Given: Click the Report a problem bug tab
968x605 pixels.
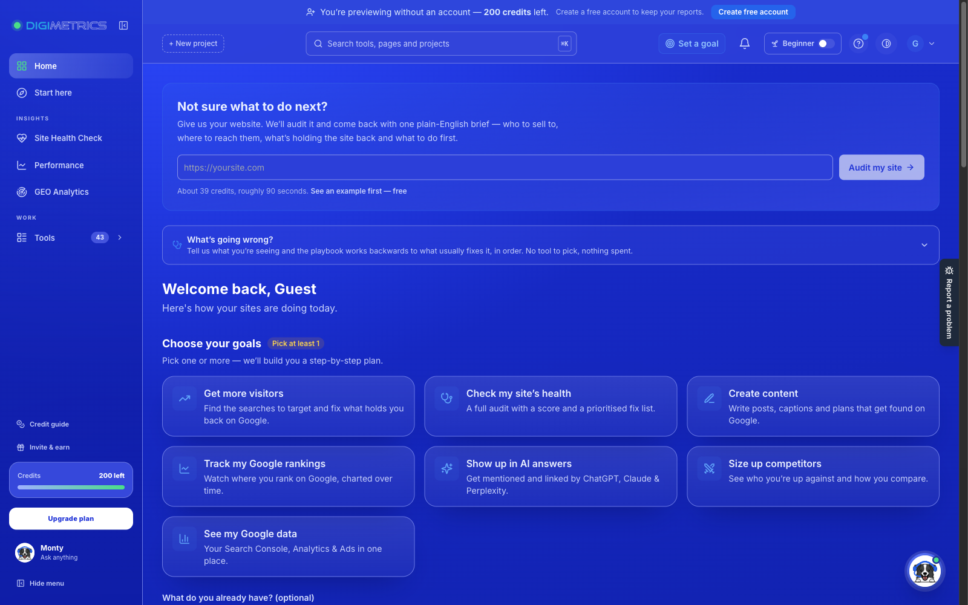Looking at the screenshot, I should pos(949,302).
